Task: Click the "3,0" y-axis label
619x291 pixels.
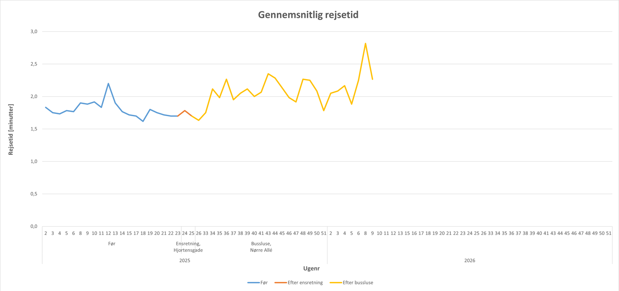Action: click(x=34, y=32)
